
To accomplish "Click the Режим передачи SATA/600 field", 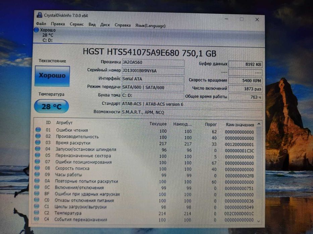I will pos(153,88).
